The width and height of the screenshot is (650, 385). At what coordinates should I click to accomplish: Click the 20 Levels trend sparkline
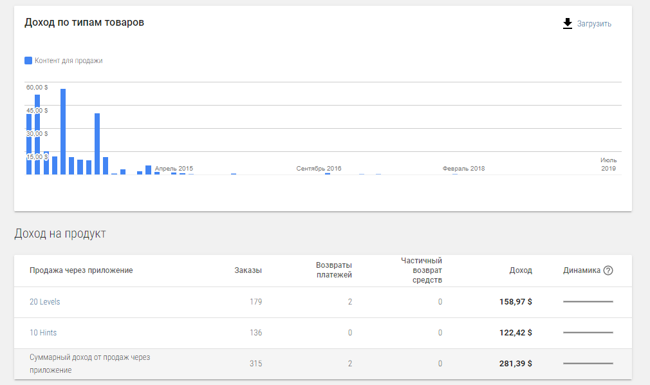[588, 302]
